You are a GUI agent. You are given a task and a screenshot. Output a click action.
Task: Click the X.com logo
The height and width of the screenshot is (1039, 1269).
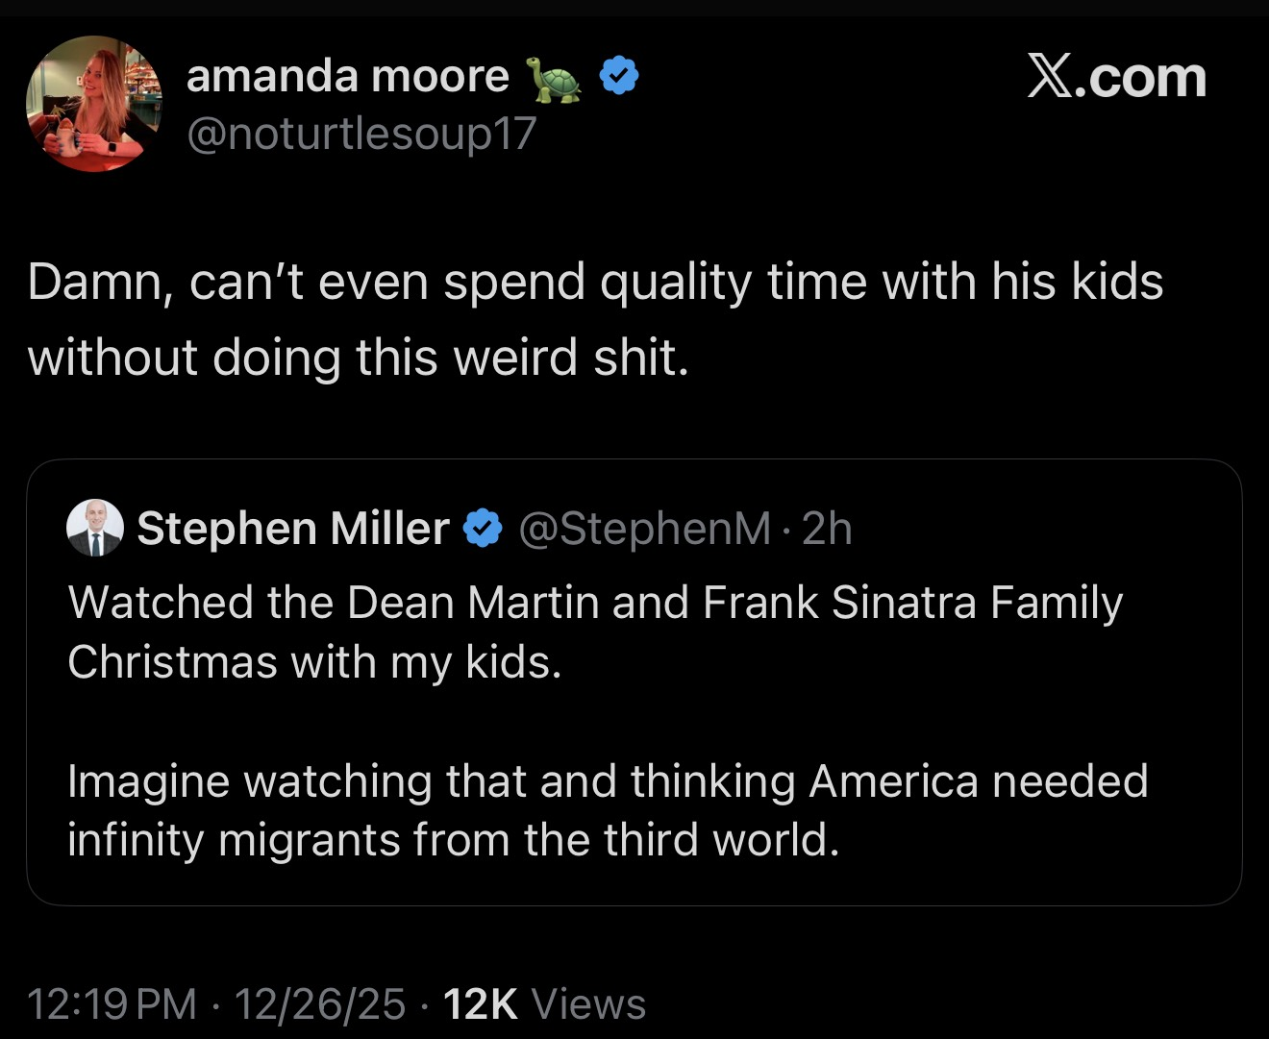[1116, 77]
